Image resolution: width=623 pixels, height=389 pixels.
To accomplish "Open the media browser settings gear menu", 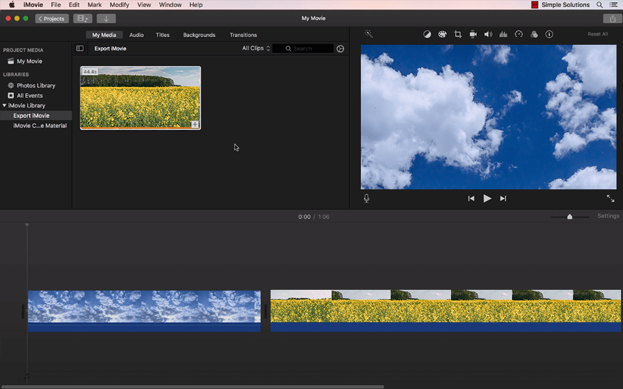I will (341, 49).
